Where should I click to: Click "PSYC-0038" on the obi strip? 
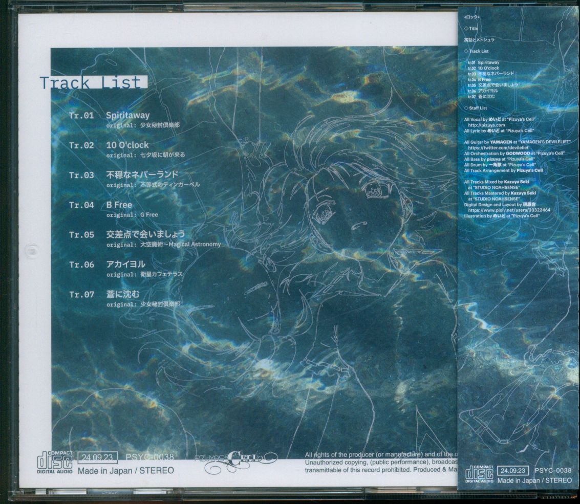[553, 471]
